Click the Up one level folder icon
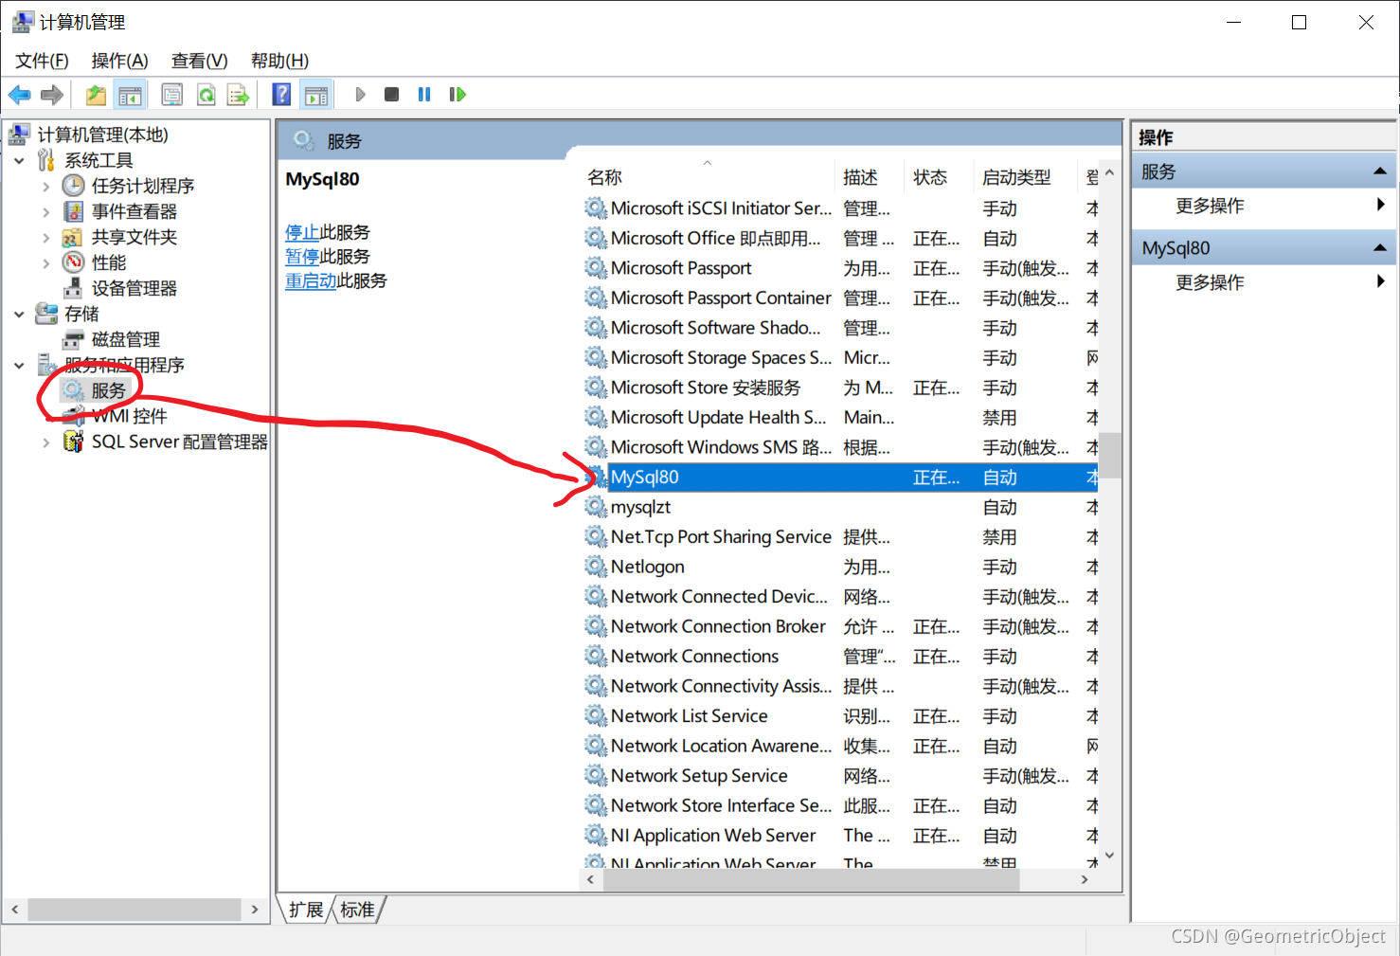Viewport: 1400px width, 956px height. point(97,95)
